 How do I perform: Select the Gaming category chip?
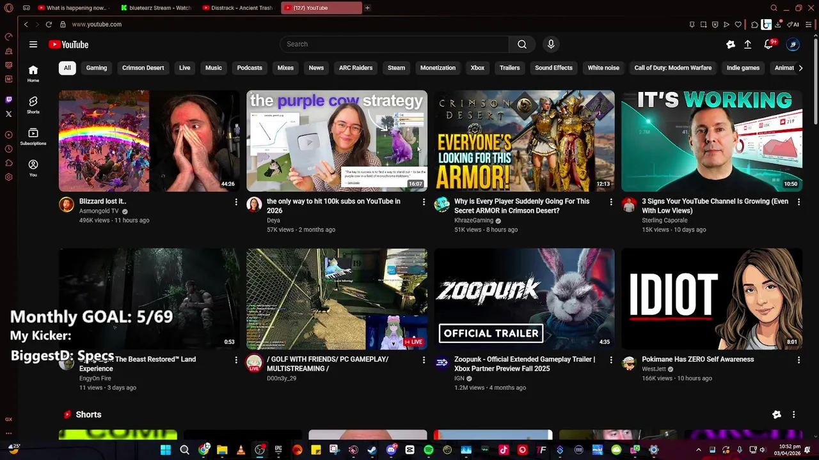click(x=97, y=68)
